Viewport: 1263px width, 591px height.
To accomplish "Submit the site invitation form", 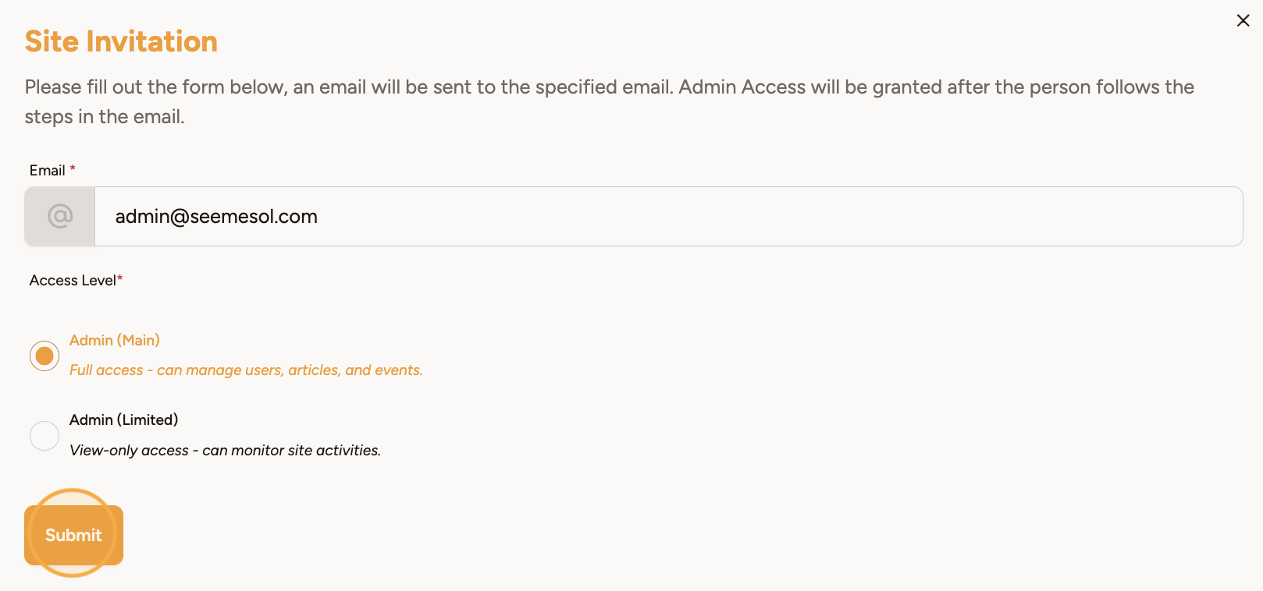I will 73,535.
